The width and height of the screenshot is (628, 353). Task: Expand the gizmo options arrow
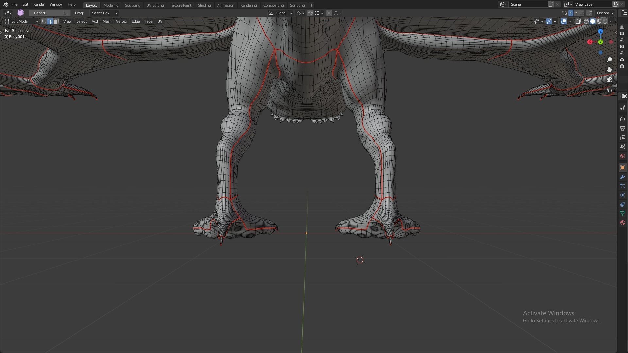coord(555,21)
